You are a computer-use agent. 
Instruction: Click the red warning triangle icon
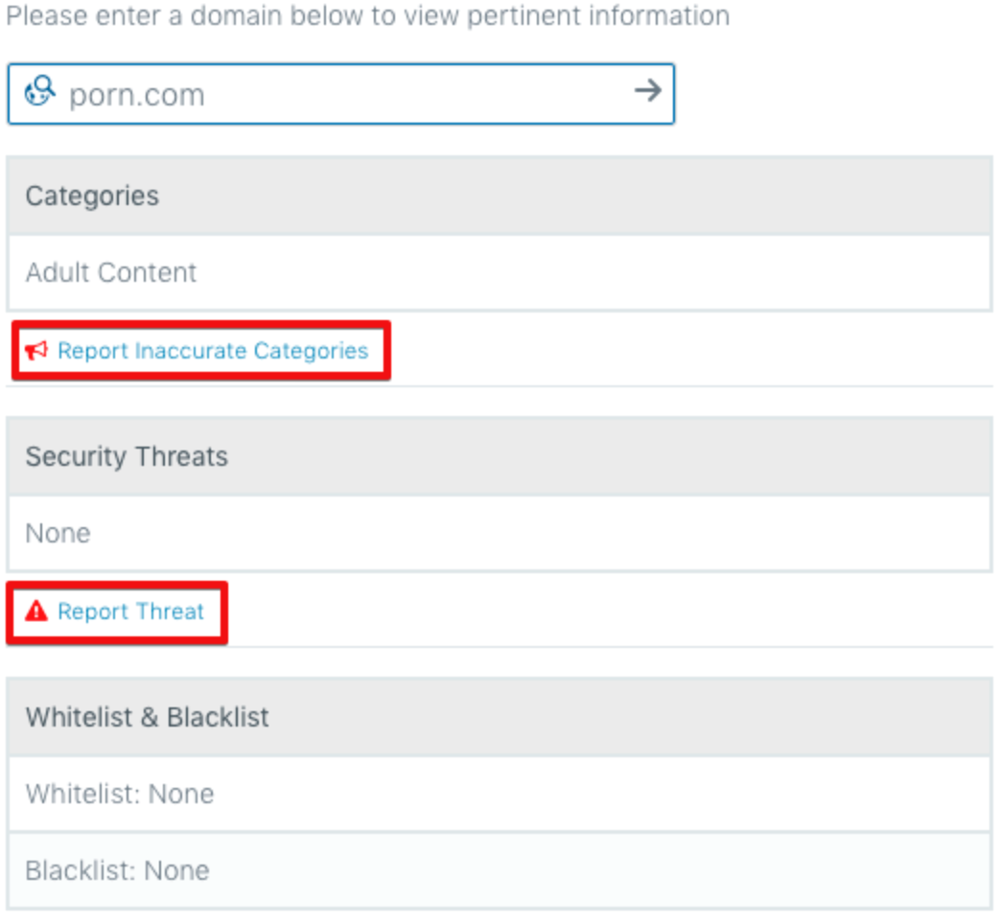(x=36, y=611)
